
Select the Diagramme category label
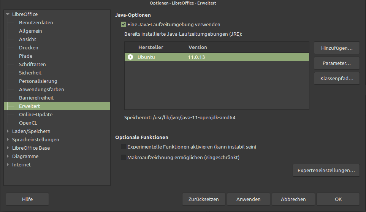point(25,156)
